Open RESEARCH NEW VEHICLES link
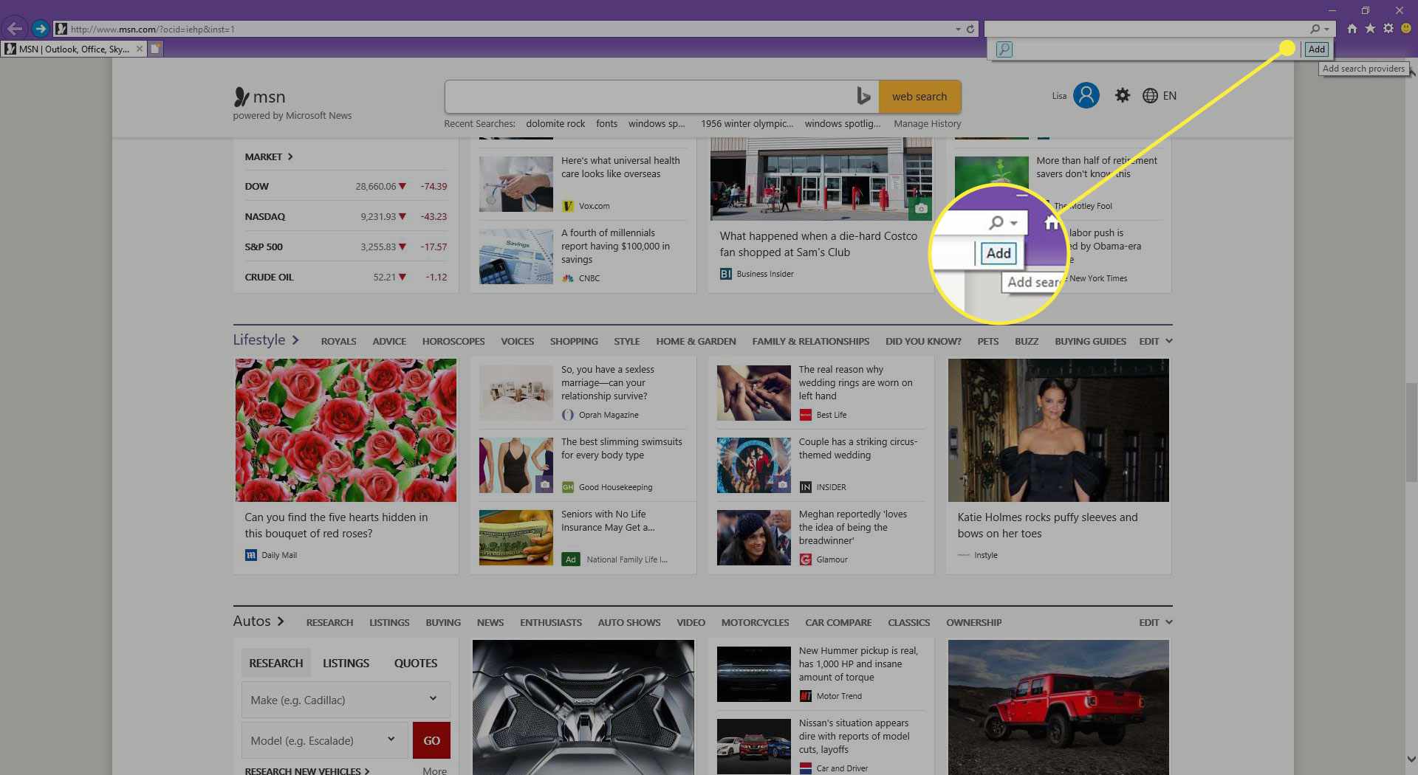This screenshot has width=1418, height=775. [306, 771]
